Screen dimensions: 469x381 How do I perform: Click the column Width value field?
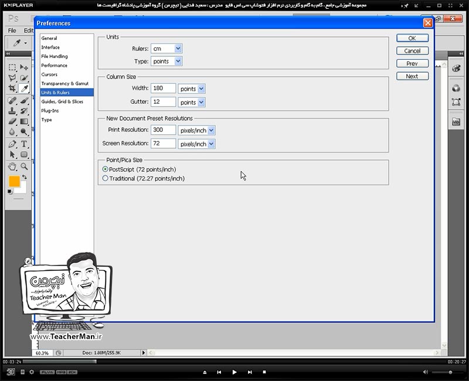(x=164, y=89)
